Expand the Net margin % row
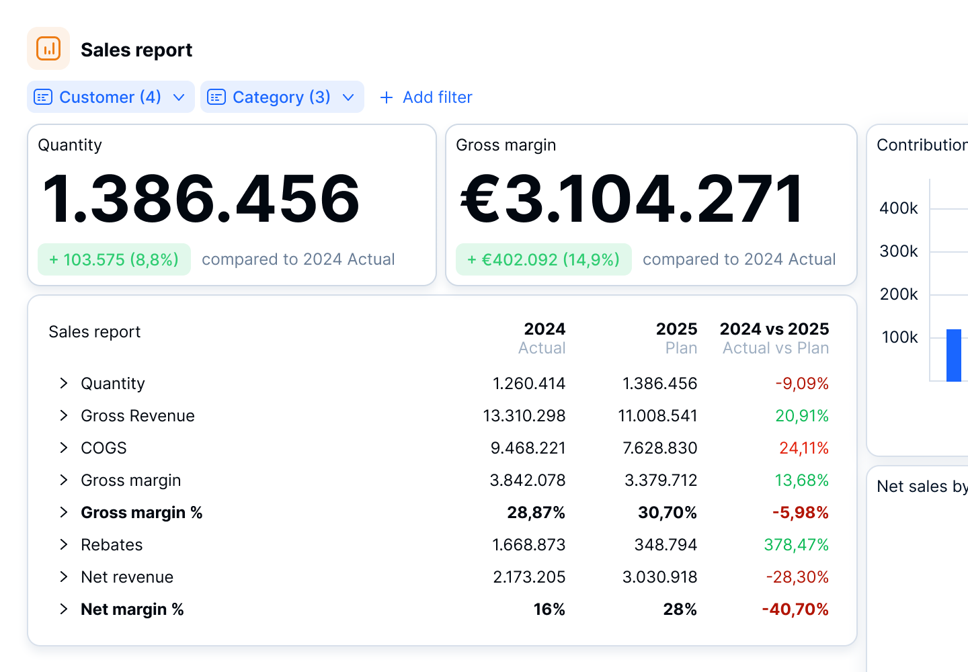 click(63, 609)
